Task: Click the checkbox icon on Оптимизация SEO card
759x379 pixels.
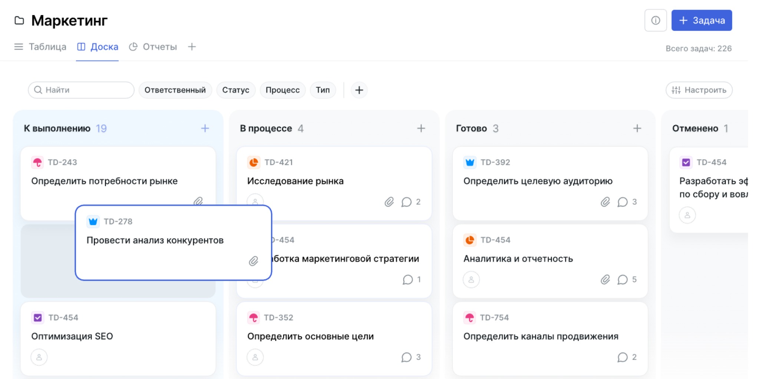Action: pyautogui.click(x=37, y=318)
